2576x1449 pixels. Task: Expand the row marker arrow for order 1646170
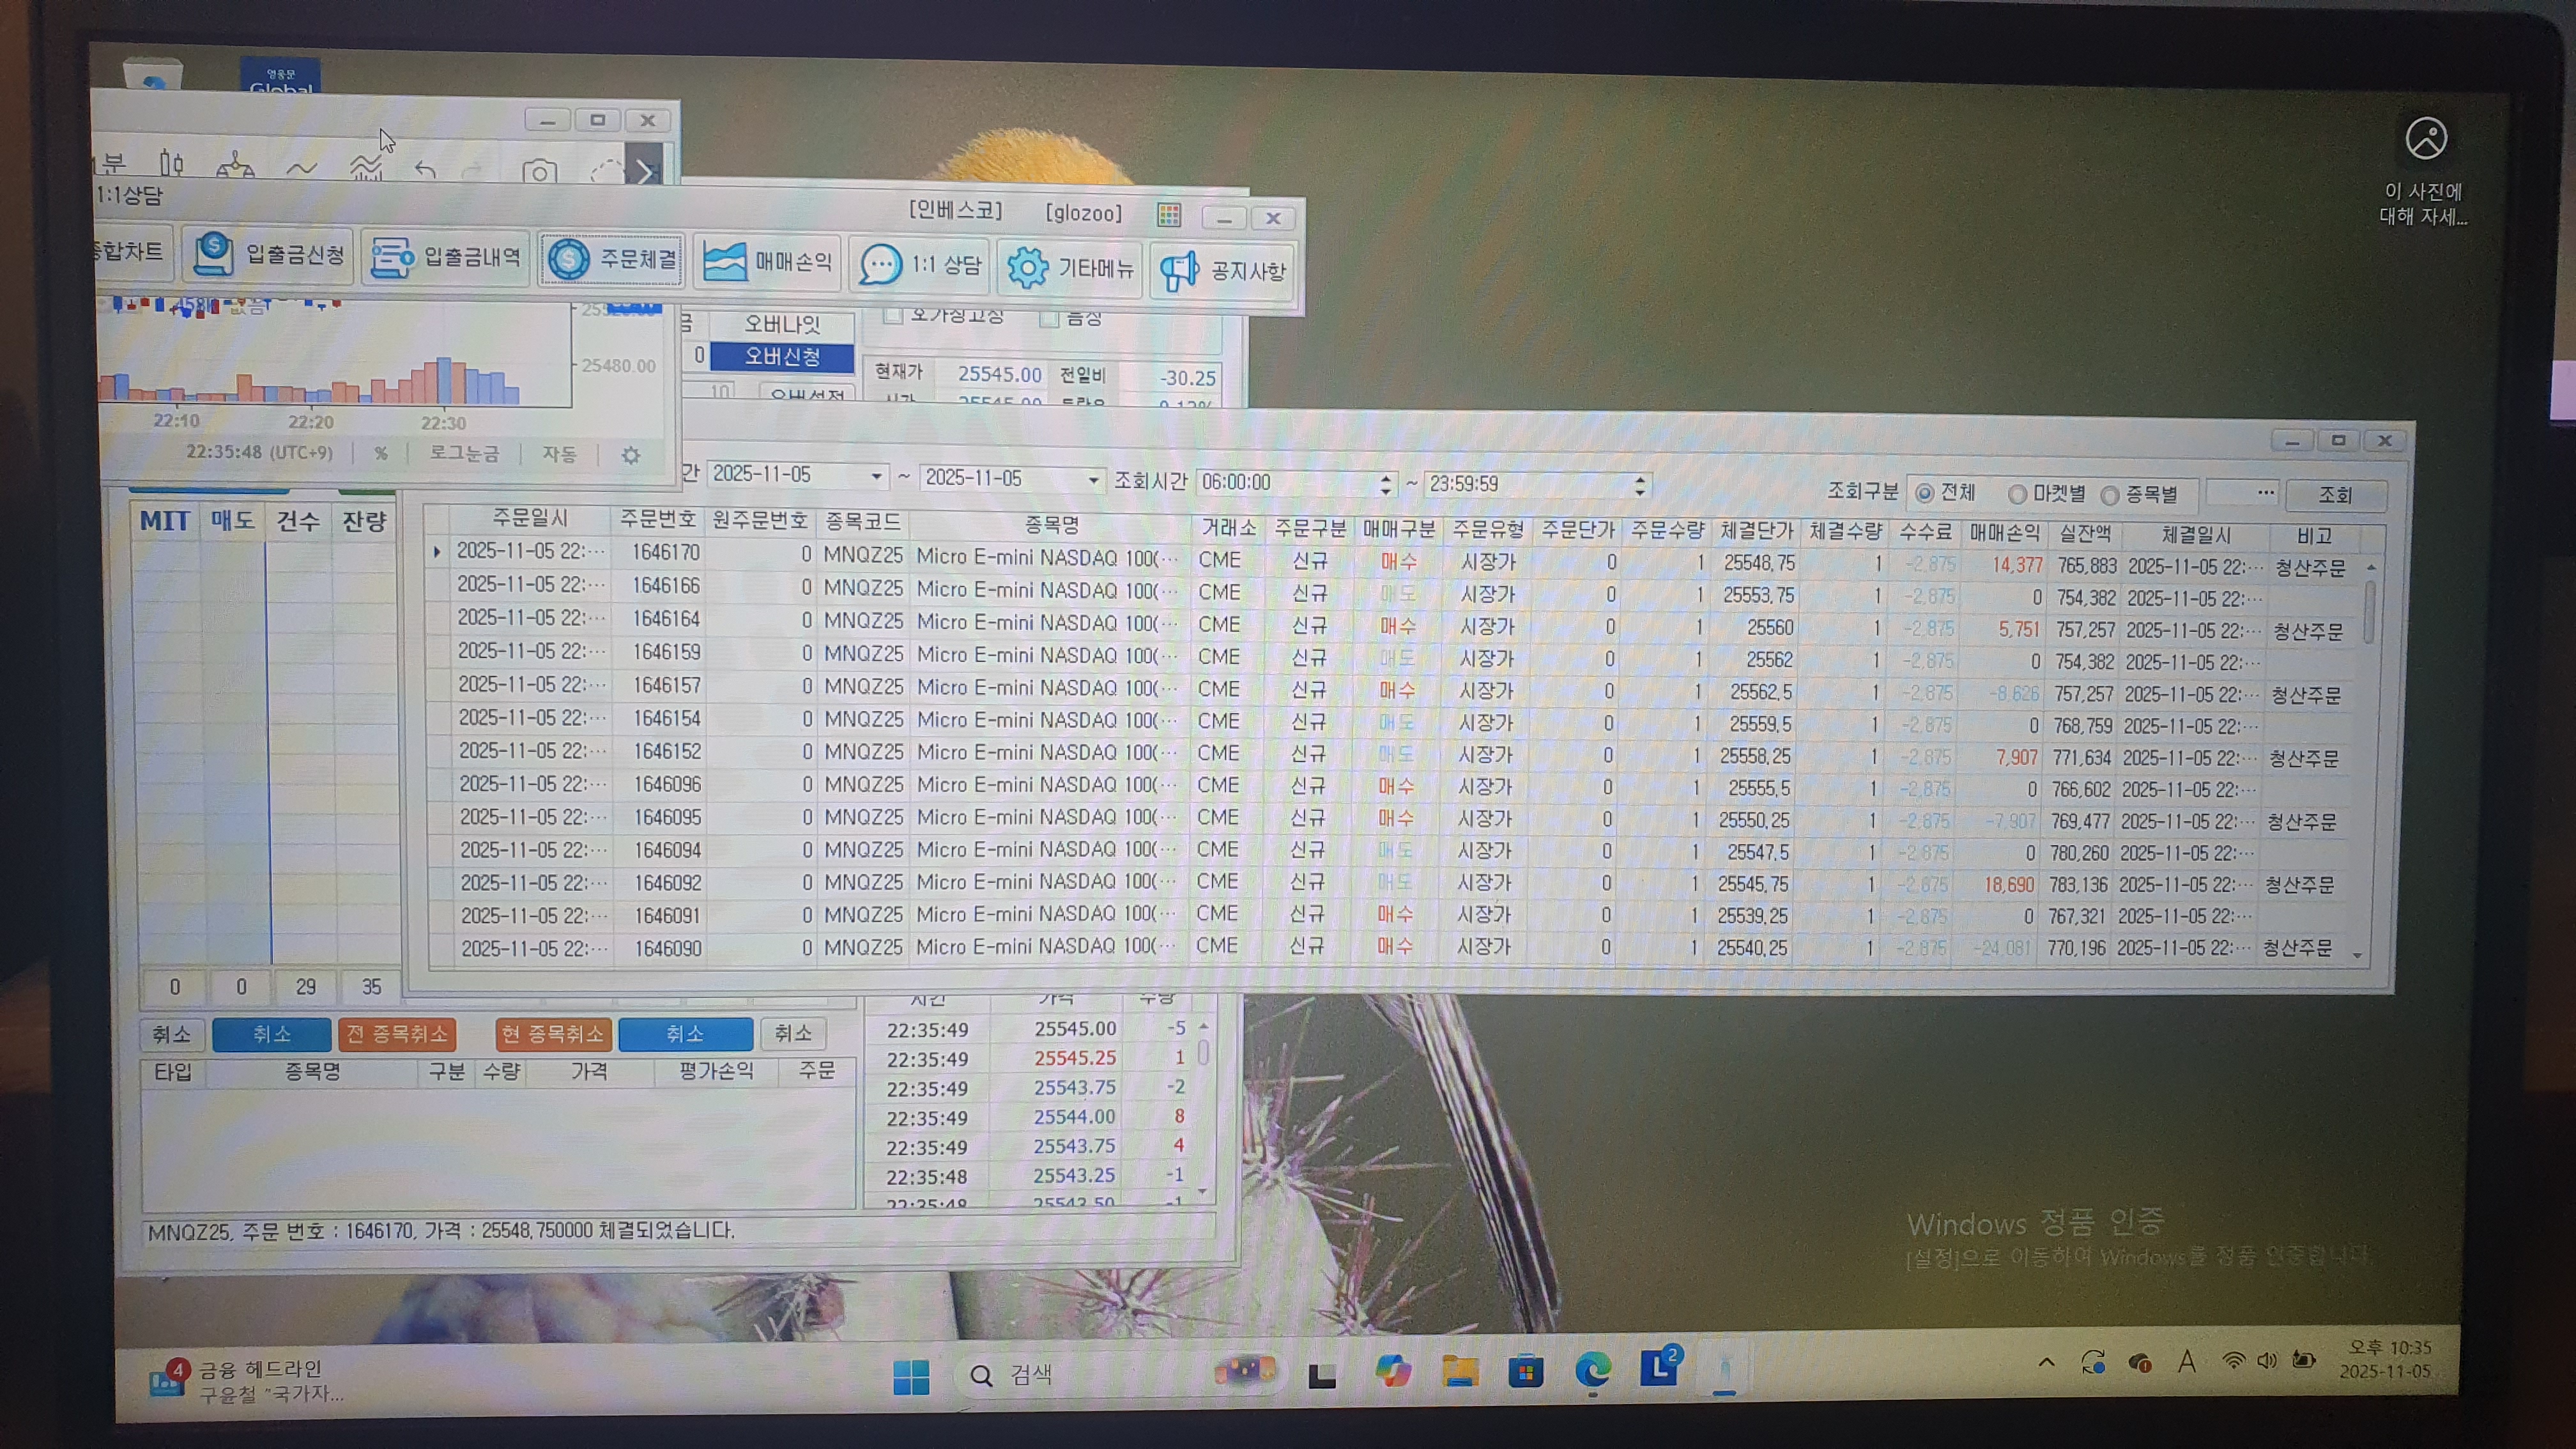click(436, 551)
